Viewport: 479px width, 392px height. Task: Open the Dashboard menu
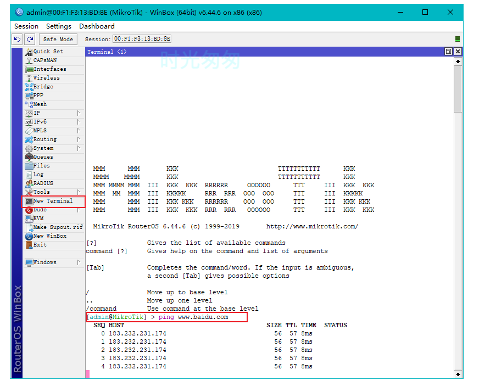[97, 26]
